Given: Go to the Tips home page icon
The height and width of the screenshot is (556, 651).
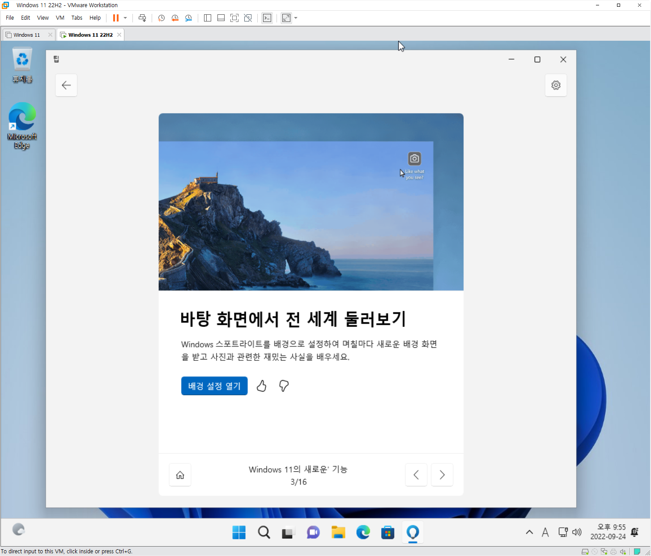Looking at the screenshot, I should (x=180, y=475).
